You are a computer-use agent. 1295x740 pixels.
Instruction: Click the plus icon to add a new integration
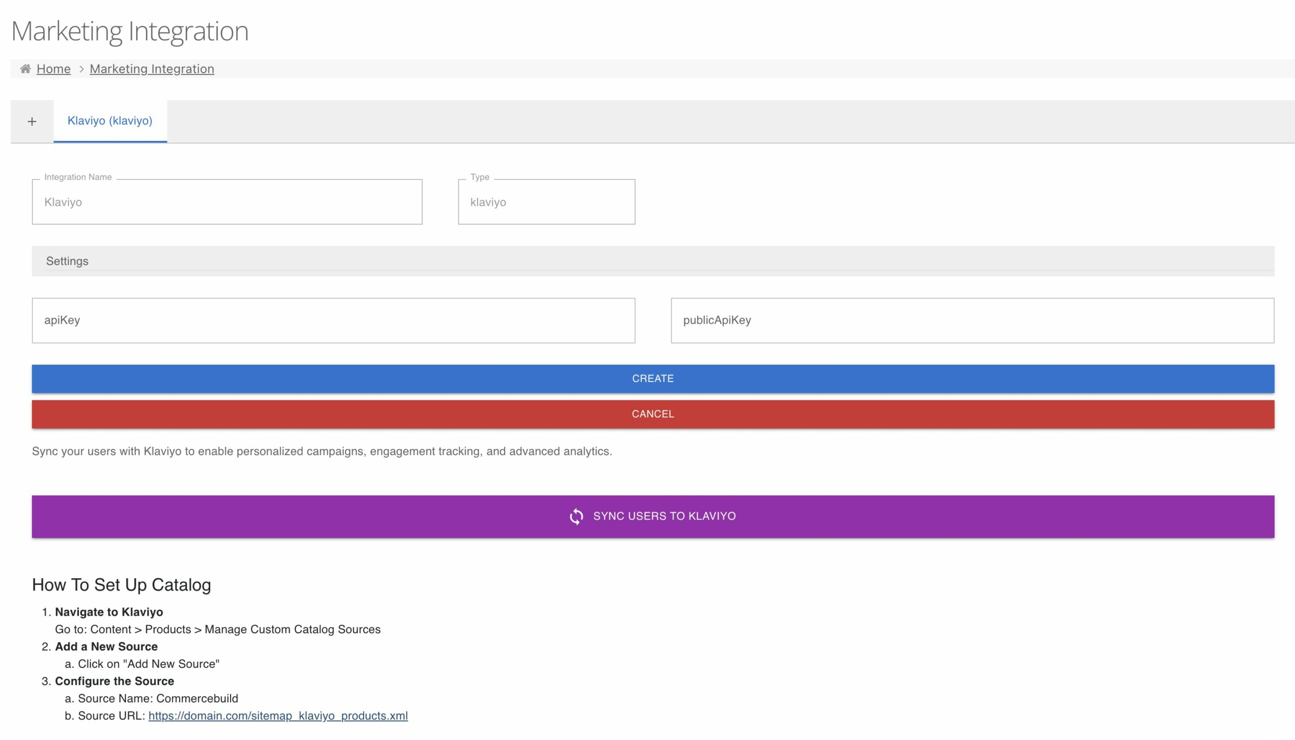click(x=31, y=121)
